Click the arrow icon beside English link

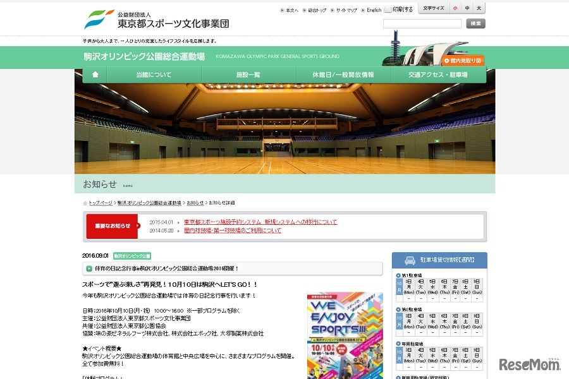click(363, 9)
